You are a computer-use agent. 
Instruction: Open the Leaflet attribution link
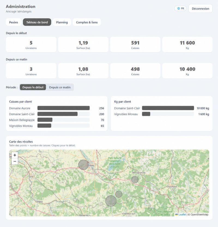pos(182,214)
